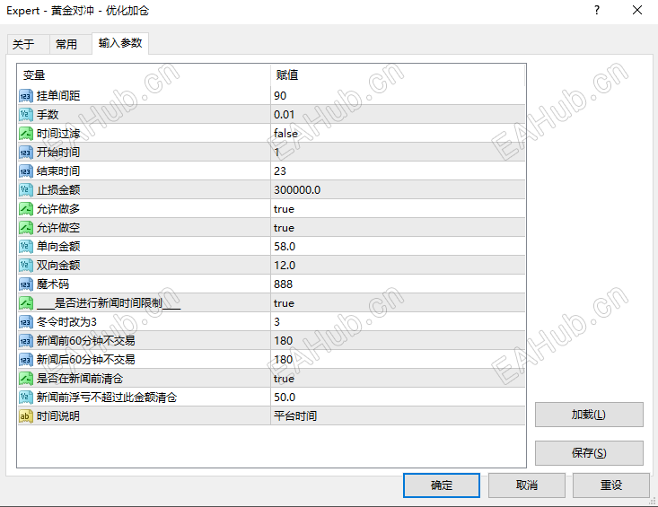Click the help question mark button

[x=597, y=10]
